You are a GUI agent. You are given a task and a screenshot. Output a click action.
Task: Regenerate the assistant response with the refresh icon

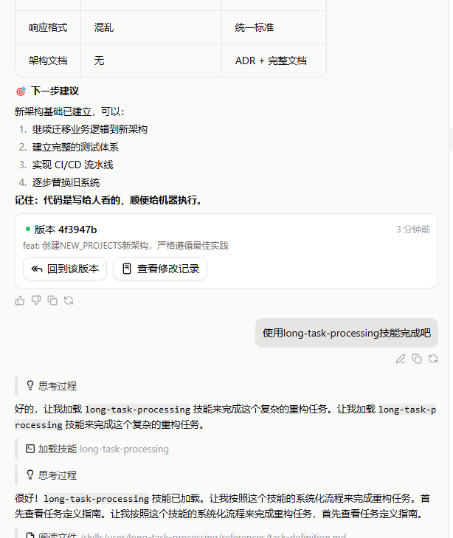[69, 300]
